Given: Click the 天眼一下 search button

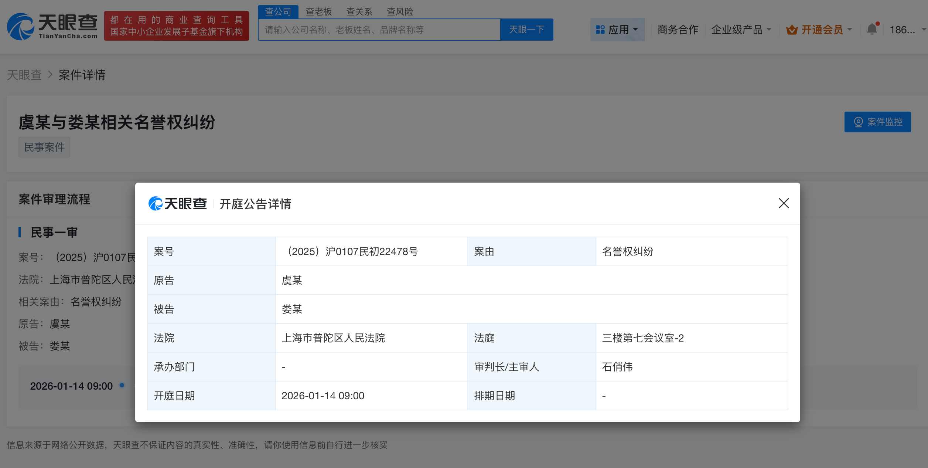Looking at the screenshot, I should pyautogui.click(x=526, y=29).
